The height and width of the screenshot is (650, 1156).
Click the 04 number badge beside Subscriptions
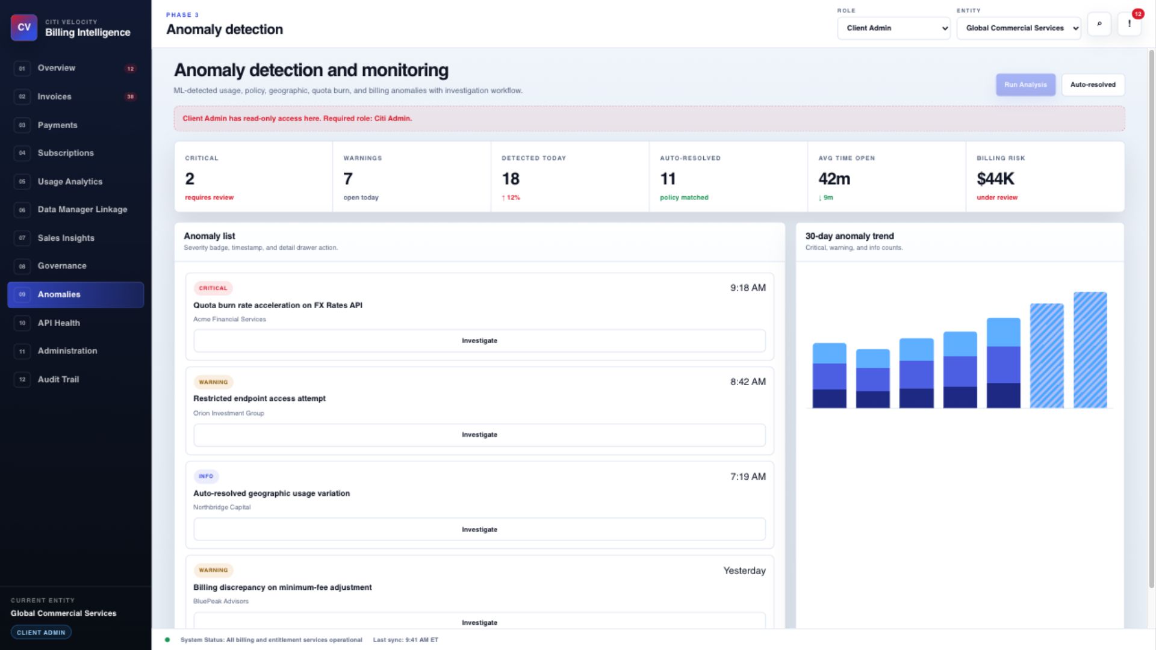(22, 153)
